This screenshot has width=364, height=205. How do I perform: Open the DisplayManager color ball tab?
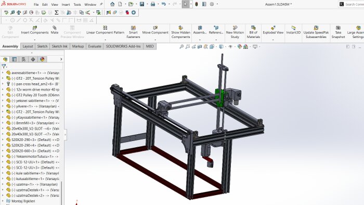[42, 59]
